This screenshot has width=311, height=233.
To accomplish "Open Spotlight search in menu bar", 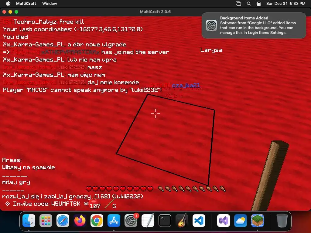I will pos(248,4).
